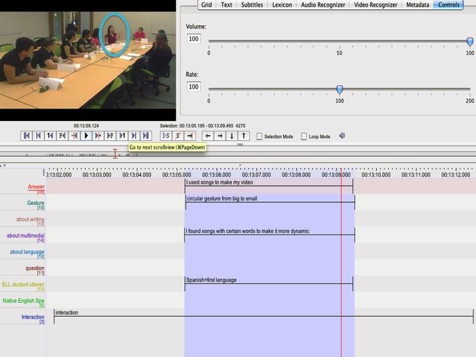Step one second forward

point(122,136)
